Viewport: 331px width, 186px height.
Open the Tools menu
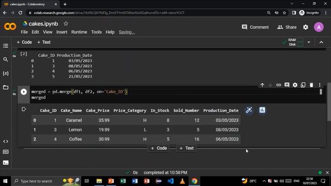point(96,32)
